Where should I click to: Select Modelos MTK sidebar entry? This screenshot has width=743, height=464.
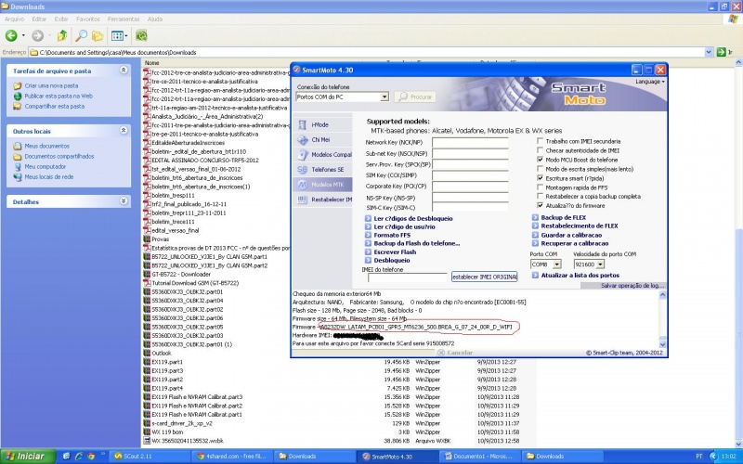pos(322,185)
